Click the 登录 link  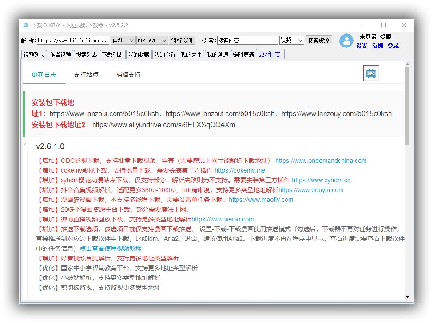click(393, 46)
